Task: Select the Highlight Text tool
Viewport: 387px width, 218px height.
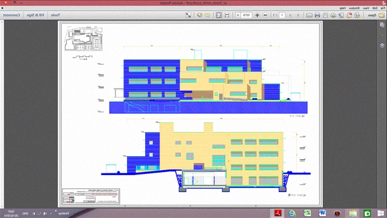Action: (x=200, y=15)
